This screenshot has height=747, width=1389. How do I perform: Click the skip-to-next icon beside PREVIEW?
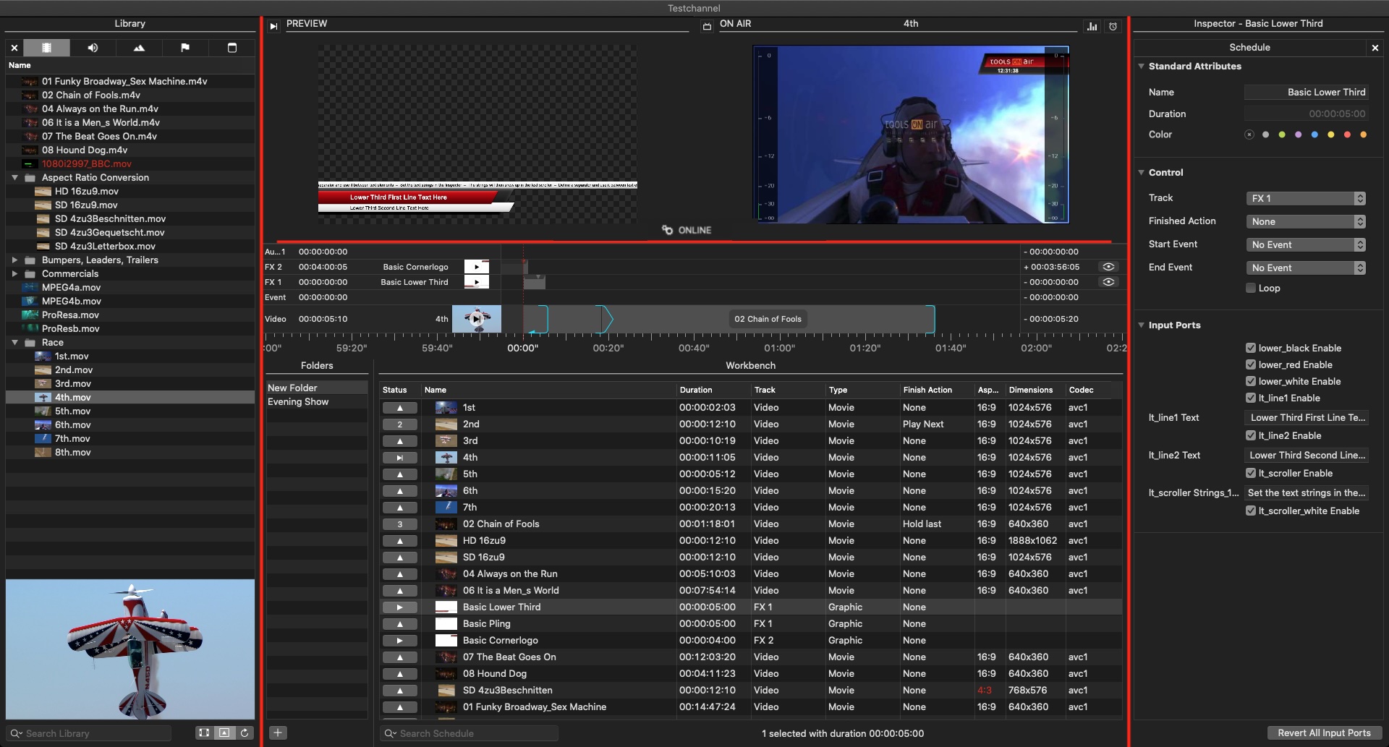point(273,26)
